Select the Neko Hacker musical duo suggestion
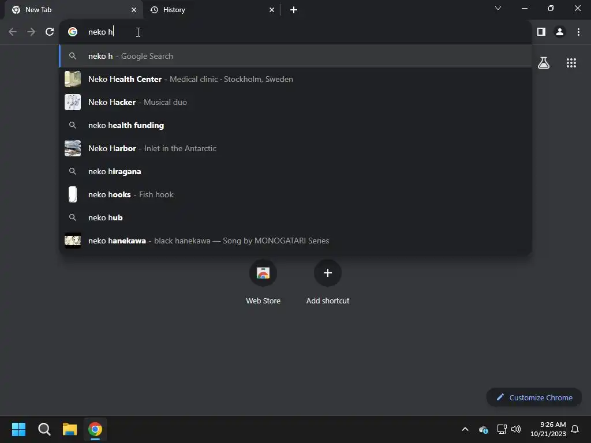The image size is (591, 443). click(x=295, y=102)
